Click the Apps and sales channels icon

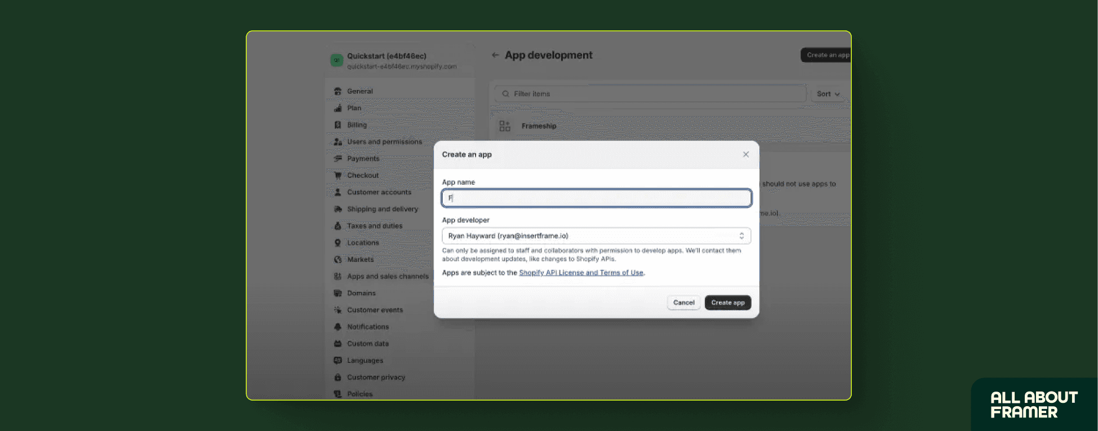(x=338, y=277)
